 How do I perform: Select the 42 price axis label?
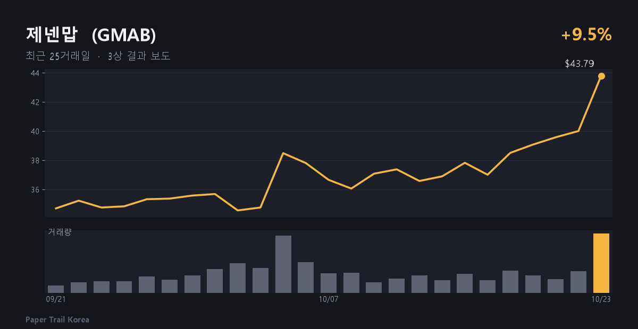coord(35,102)
